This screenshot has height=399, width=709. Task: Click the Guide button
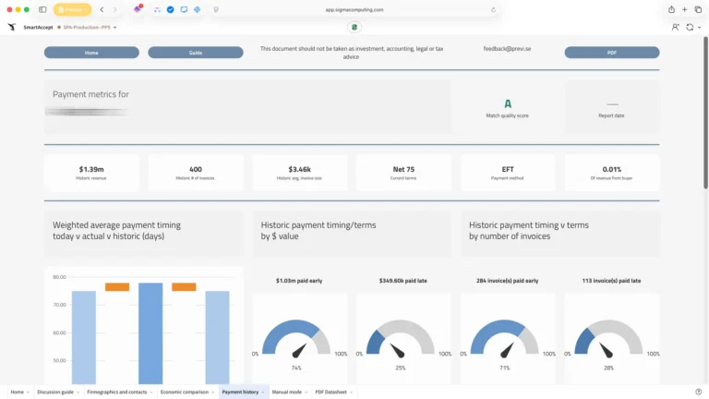click(196, 53)
